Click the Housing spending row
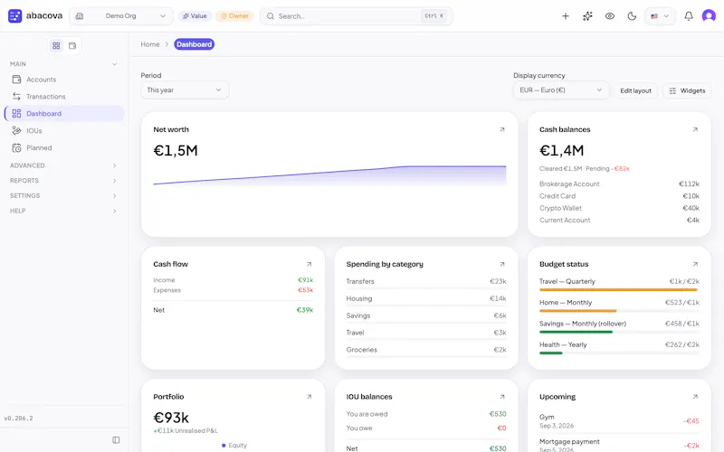The image size is (724, 452). point(426,298)
